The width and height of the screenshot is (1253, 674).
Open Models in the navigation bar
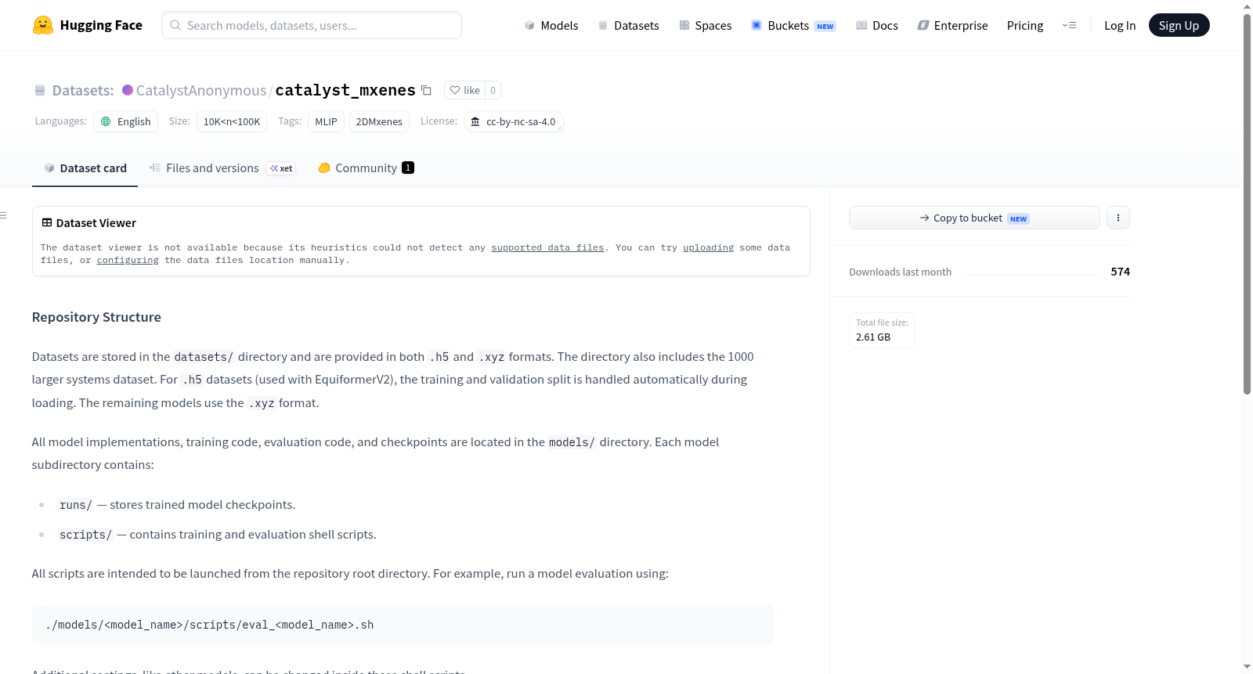click(x=551, y=26)
